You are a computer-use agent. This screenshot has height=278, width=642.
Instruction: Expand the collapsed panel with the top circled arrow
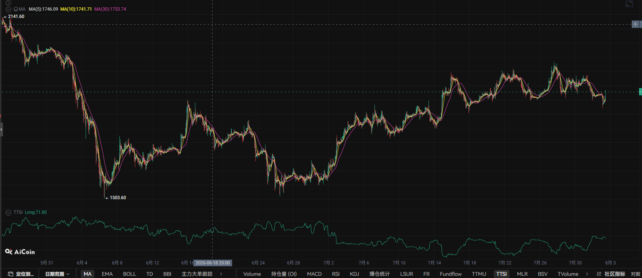8,3
